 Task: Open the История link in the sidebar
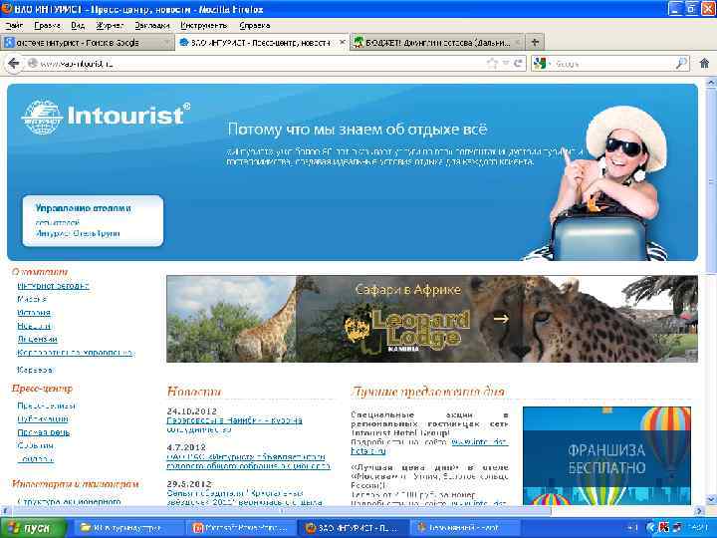pyautogui.click(x=34, y=313)
